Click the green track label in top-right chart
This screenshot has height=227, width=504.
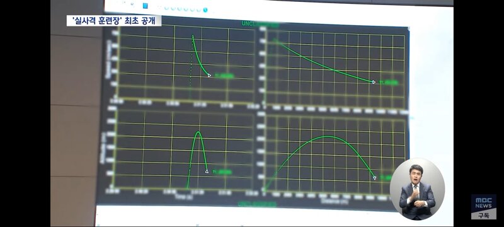tap(388, 83)
